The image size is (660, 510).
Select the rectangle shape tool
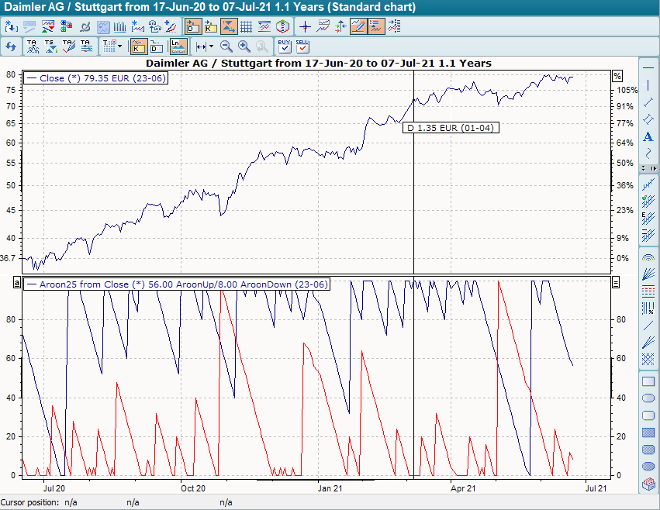[x=648, y=381]
